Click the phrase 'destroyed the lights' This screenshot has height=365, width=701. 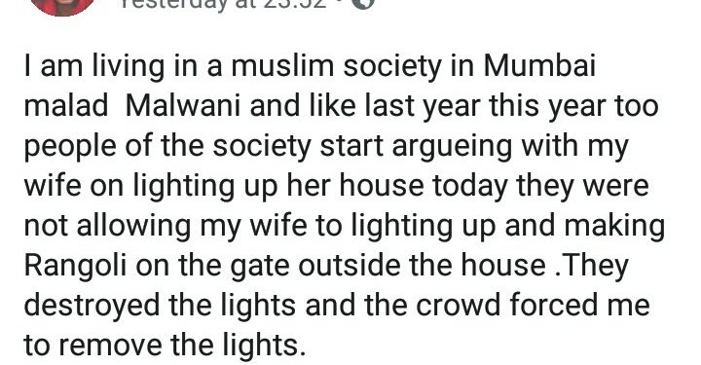[160, 306]
